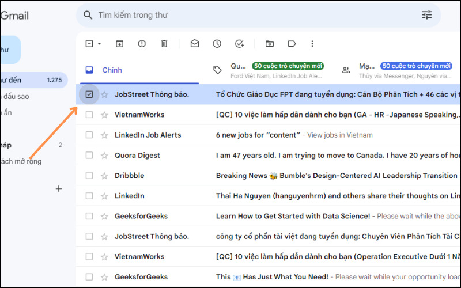Star the LinkedIn Thai Ha Nguyen email
Screen dimensions: 461x288
(x=104, y=196)
